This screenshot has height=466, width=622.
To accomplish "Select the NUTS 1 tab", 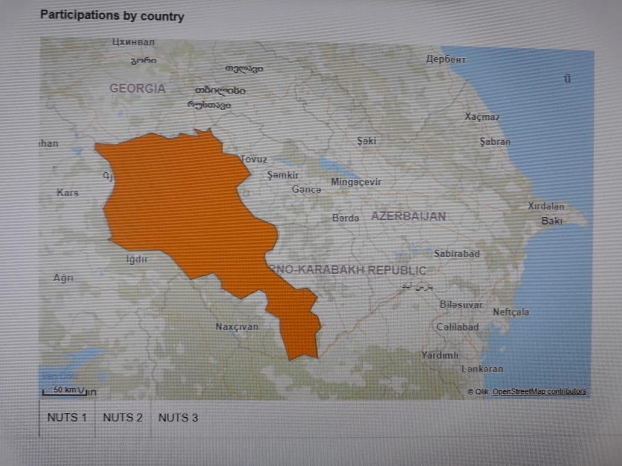I will 67,418.
